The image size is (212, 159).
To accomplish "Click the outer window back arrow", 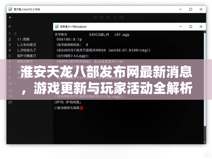I will (10, 17).
